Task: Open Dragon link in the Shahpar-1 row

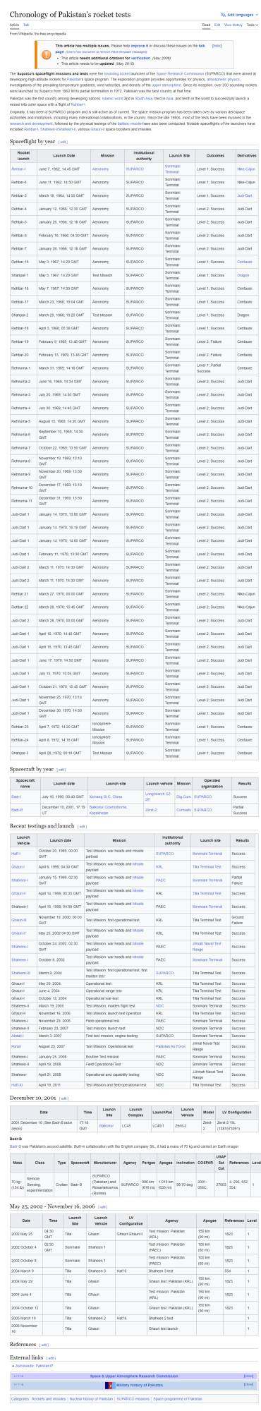Action: click(x=243, y=274)
